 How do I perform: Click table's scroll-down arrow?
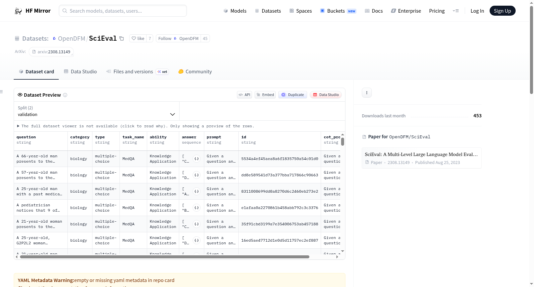click(x=342, y=251)
